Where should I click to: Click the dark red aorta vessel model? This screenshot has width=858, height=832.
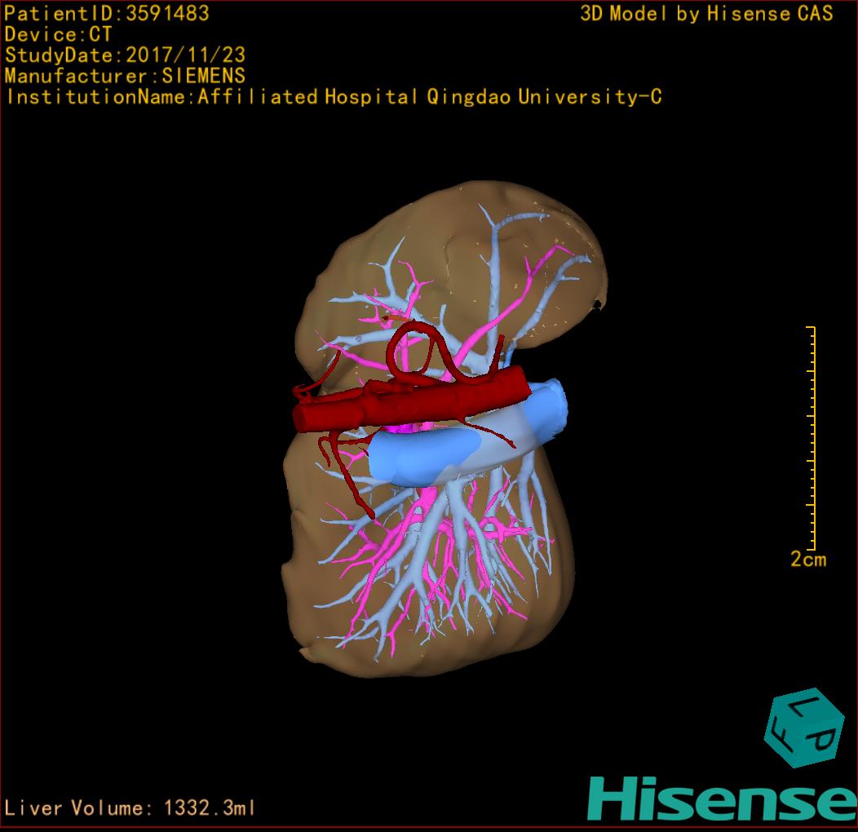[x=410, y=402]
